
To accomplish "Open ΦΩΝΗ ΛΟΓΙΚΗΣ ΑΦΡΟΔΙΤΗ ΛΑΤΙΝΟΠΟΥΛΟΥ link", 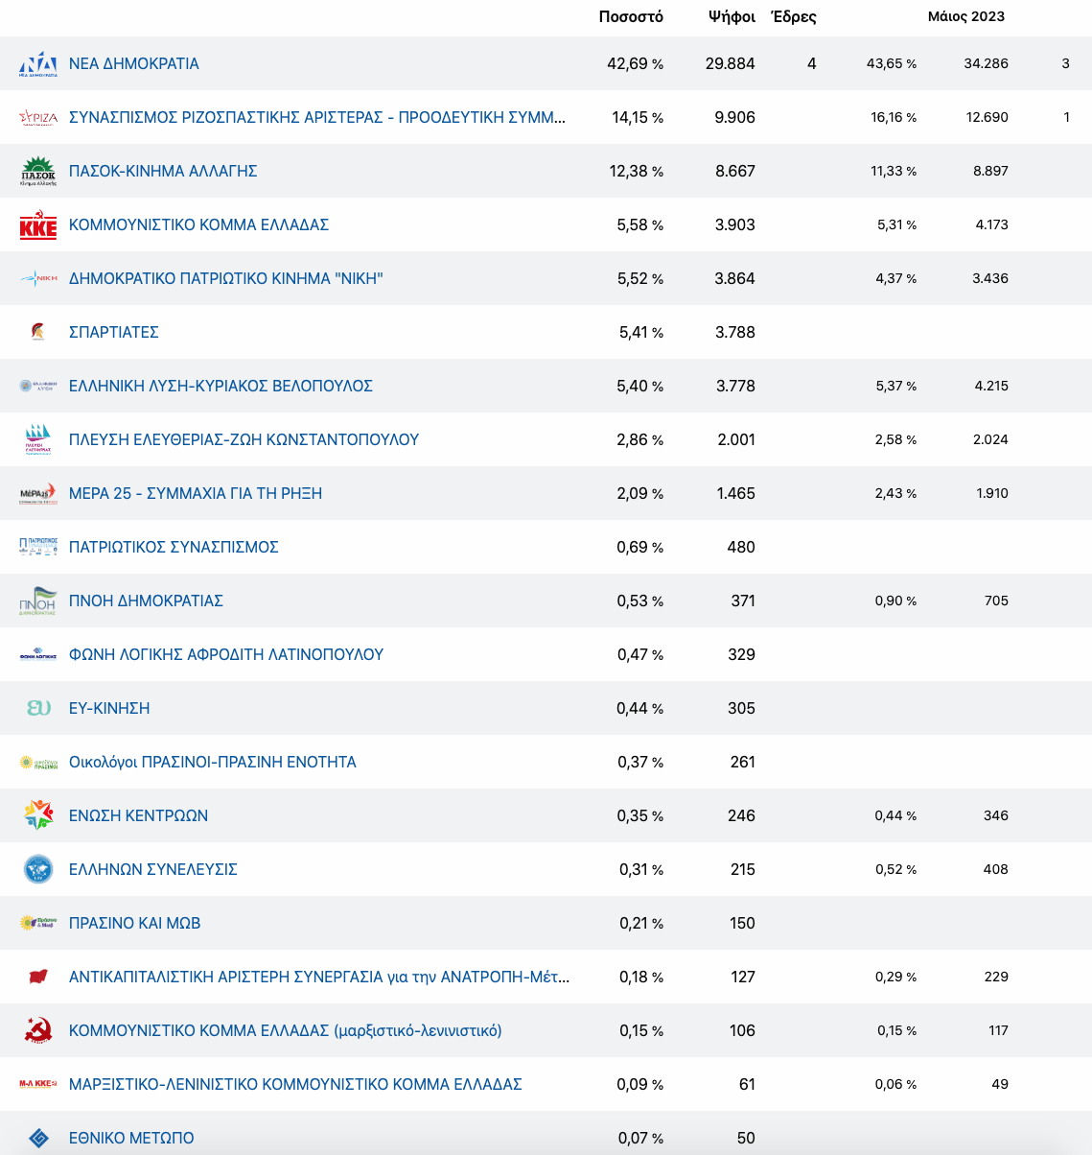I will [226, 654].
